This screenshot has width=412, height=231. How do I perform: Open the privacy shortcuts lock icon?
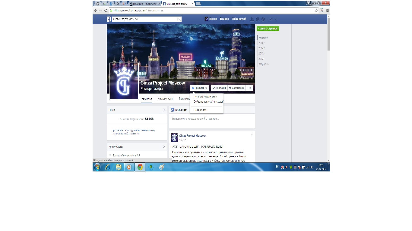tap(271, 19)
